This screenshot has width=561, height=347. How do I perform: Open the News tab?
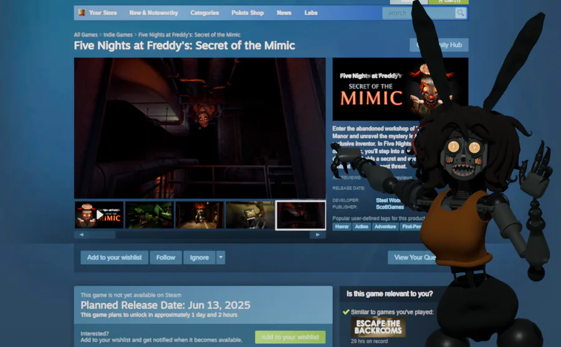(x=284, y=13)
